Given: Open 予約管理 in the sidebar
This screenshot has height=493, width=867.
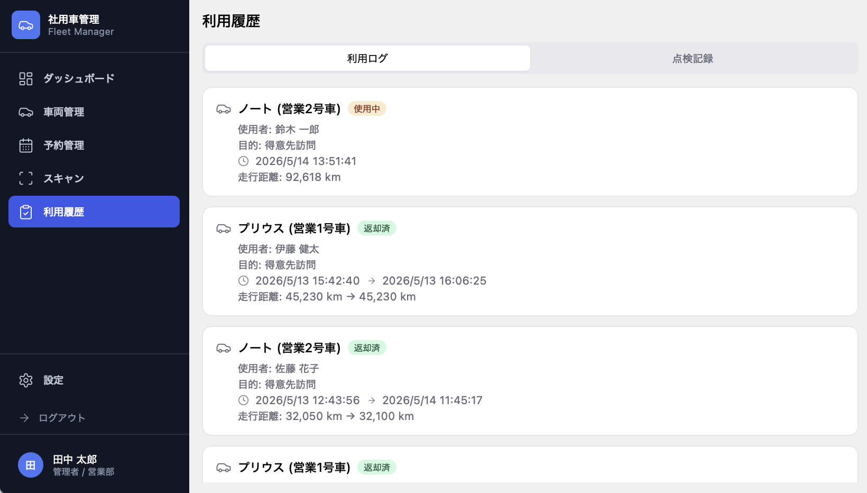Looking at the screenshot, I should (x=94, y=145).
